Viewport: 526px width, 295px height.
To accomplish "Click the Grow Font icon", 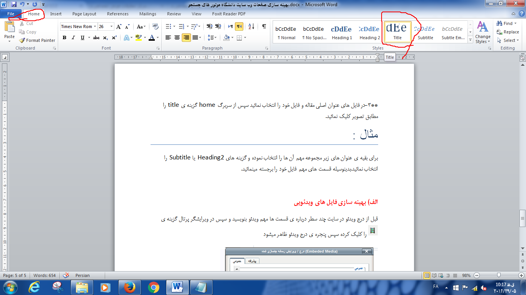I will (119, 27).
